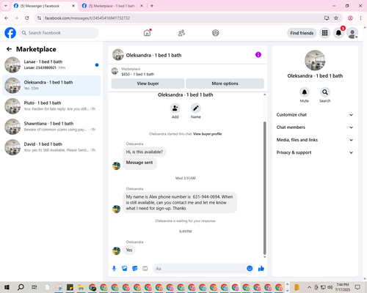Expand Privacy & support section

click(x=315, y=152)
